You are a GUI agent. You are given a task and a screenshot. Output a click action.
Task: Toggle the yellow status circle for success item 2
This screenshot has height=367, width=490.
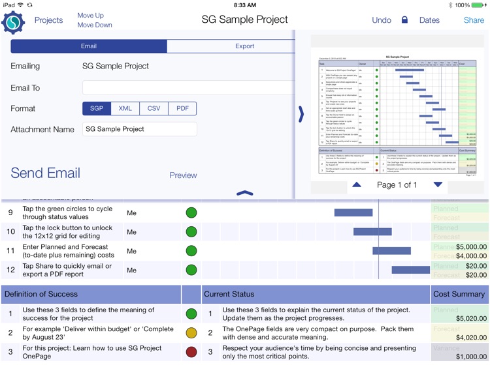pos(191,332)
